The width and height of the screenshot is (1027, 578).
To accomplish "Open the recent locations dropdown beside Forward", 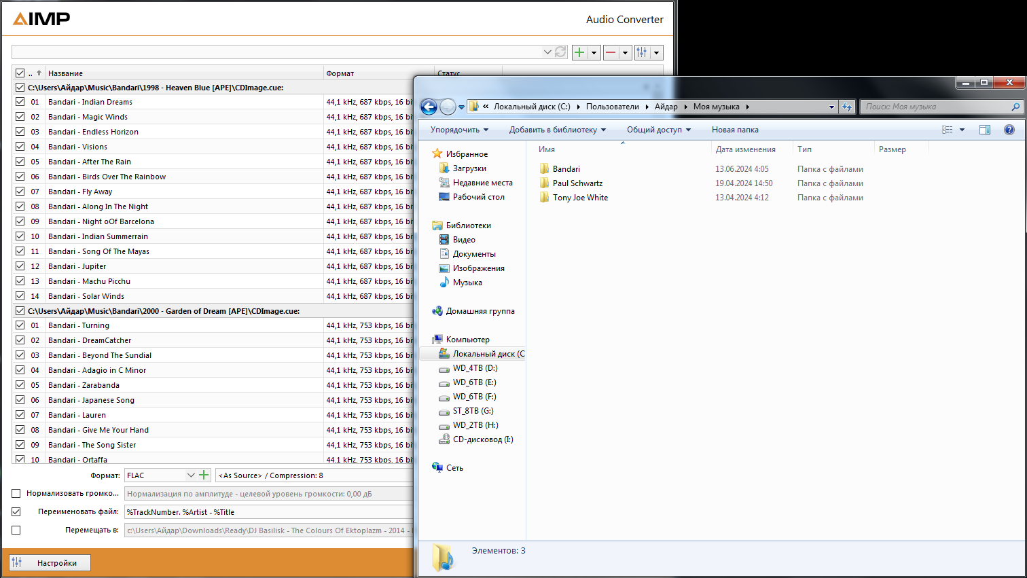I will [x=462, y=107].
